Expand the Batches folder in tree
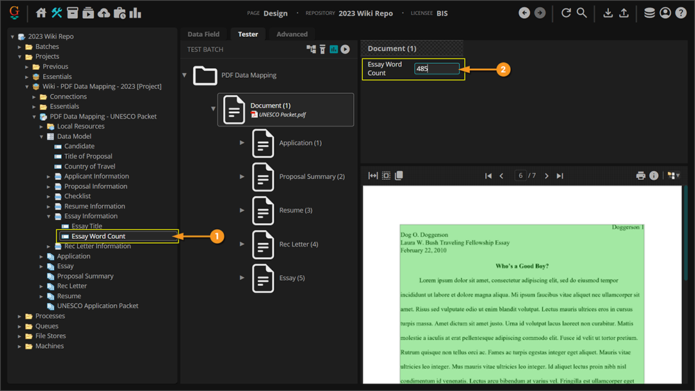This screenshot has height=391, width=695. tap(20, 47)
